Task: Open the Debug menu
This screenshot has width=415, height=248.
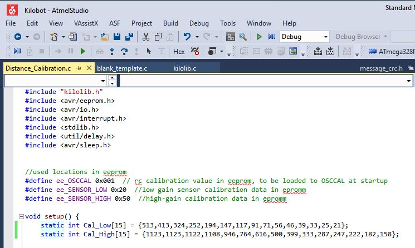Action: tap(199, 23)
